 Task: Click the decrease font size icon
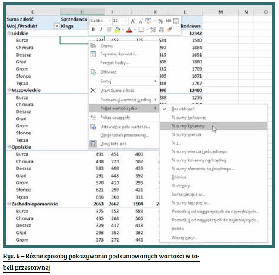click(x=141, y=21)
